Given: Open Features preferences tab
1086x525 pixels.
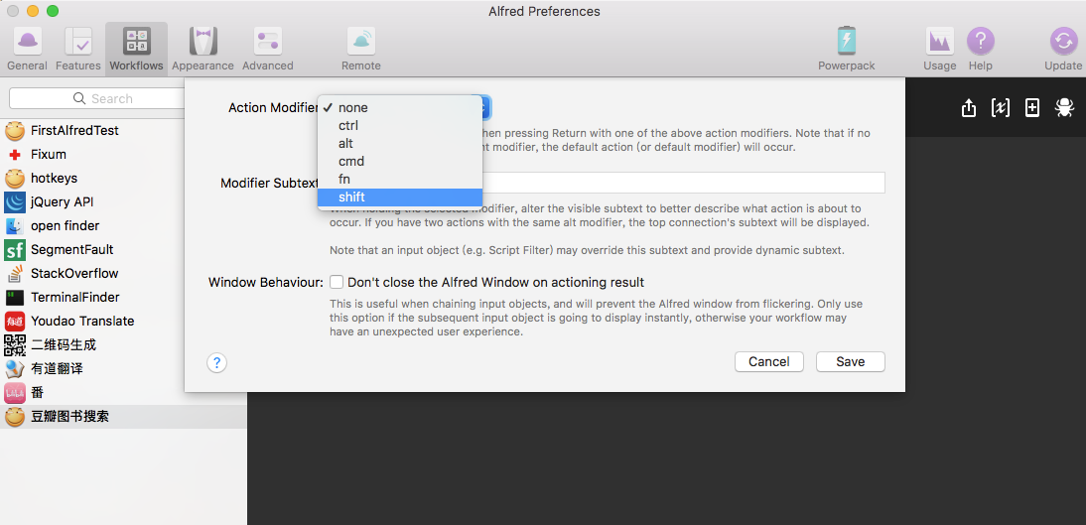Looking at the screenshot, I should click(78, 49).
